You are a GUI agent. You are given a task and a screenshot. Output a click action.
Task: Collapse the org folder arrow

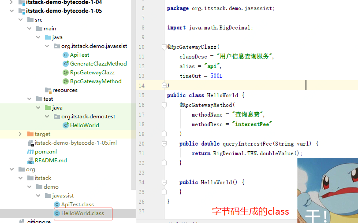coord(11,169)
